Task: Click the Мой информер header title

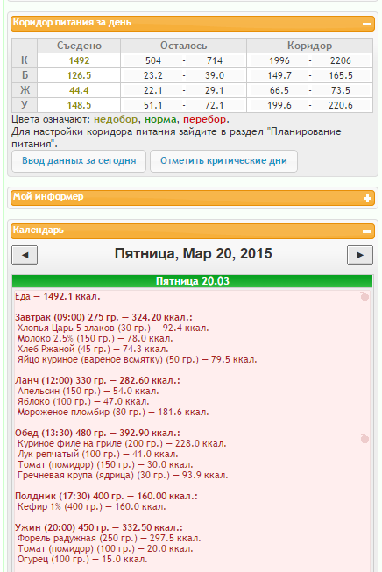Action: [x=48, y=196]
